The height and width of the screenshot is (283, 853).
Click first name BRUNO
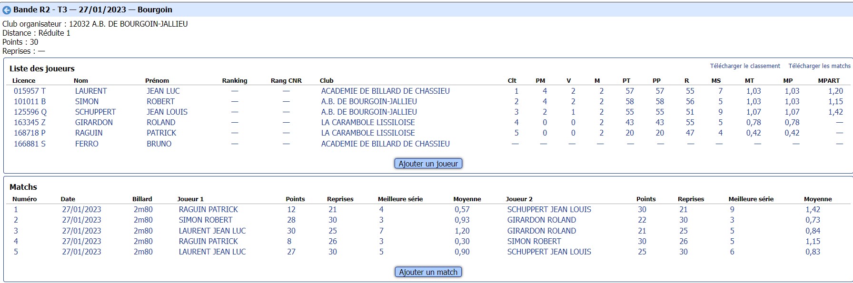(159, 144)
